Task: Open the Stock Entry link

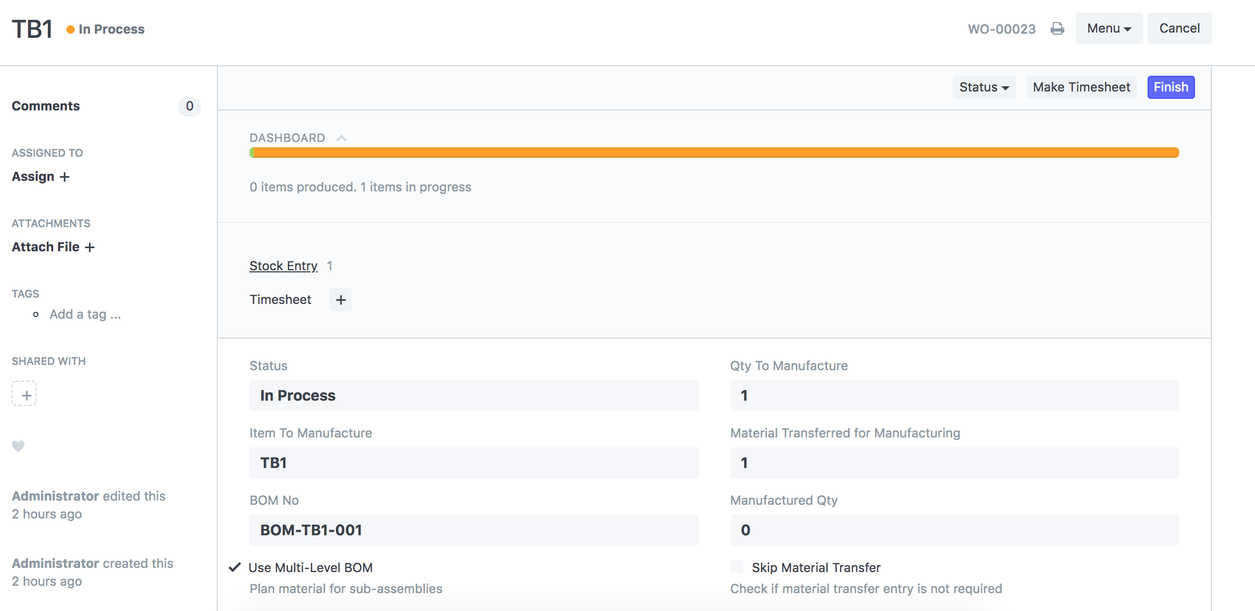Action: pyautogui.click(x=283, y=266)
